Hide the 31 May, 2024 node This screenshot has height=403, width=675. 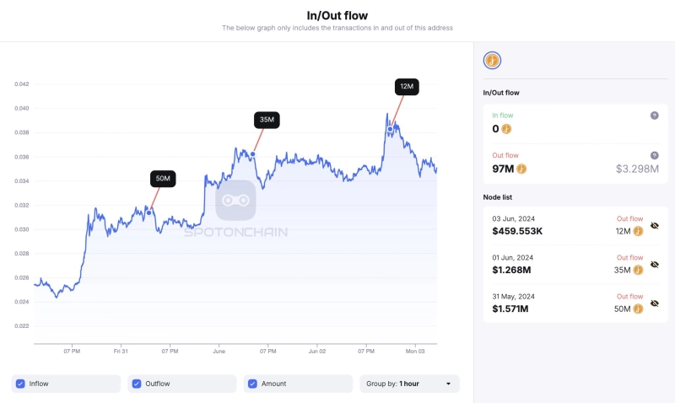pos(655,304)
